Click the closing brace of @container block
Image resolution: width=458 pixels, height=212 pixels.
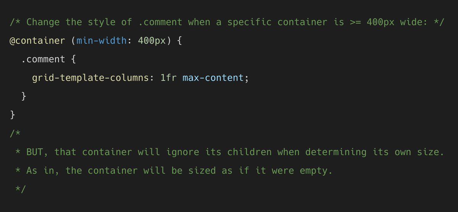(13, 115)
